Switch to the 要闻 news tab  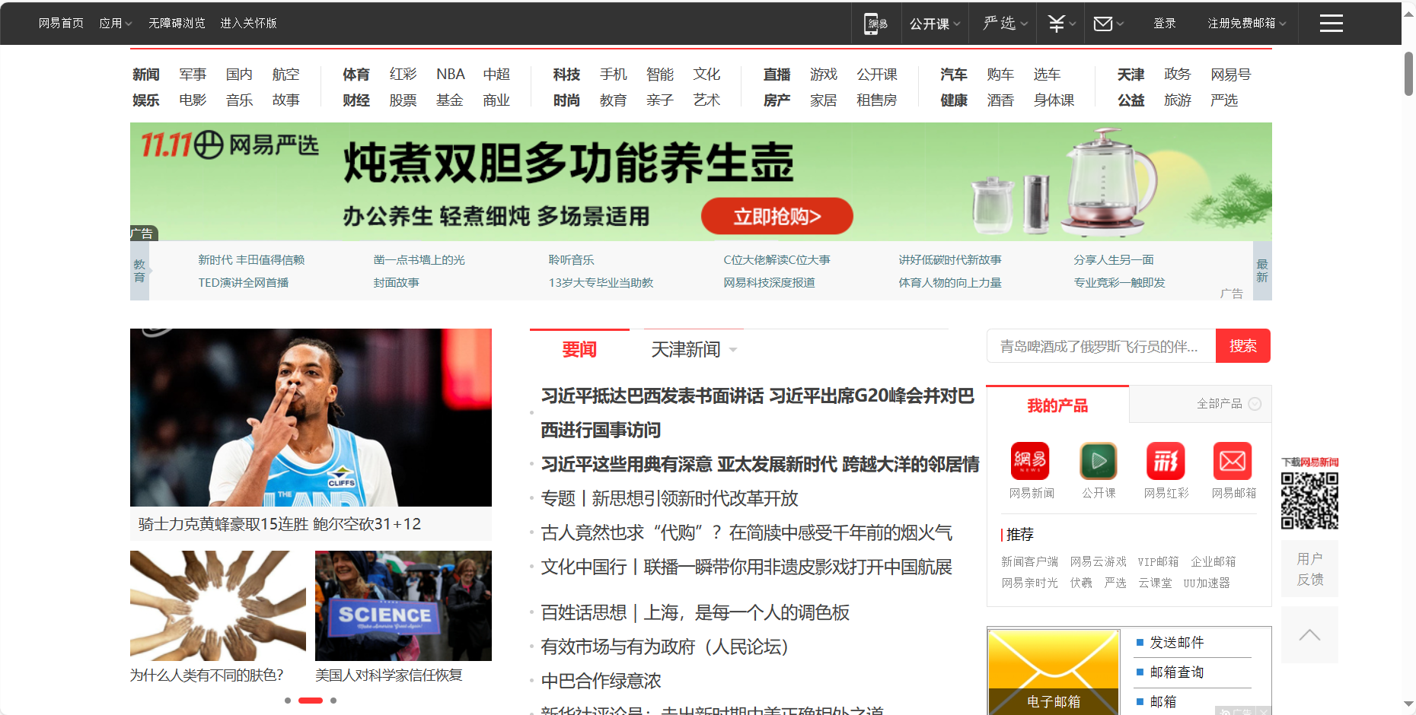coord(579,349)
